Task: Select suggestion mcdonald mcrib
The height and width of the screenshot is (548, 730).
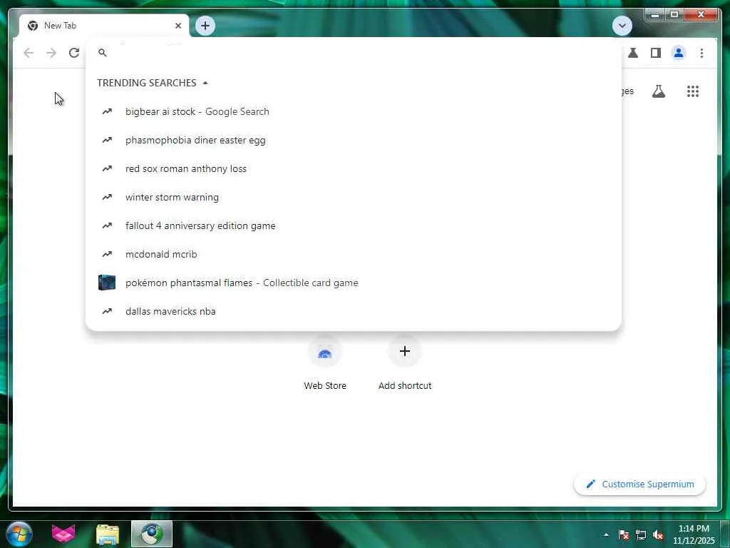Action: point(354,254)
